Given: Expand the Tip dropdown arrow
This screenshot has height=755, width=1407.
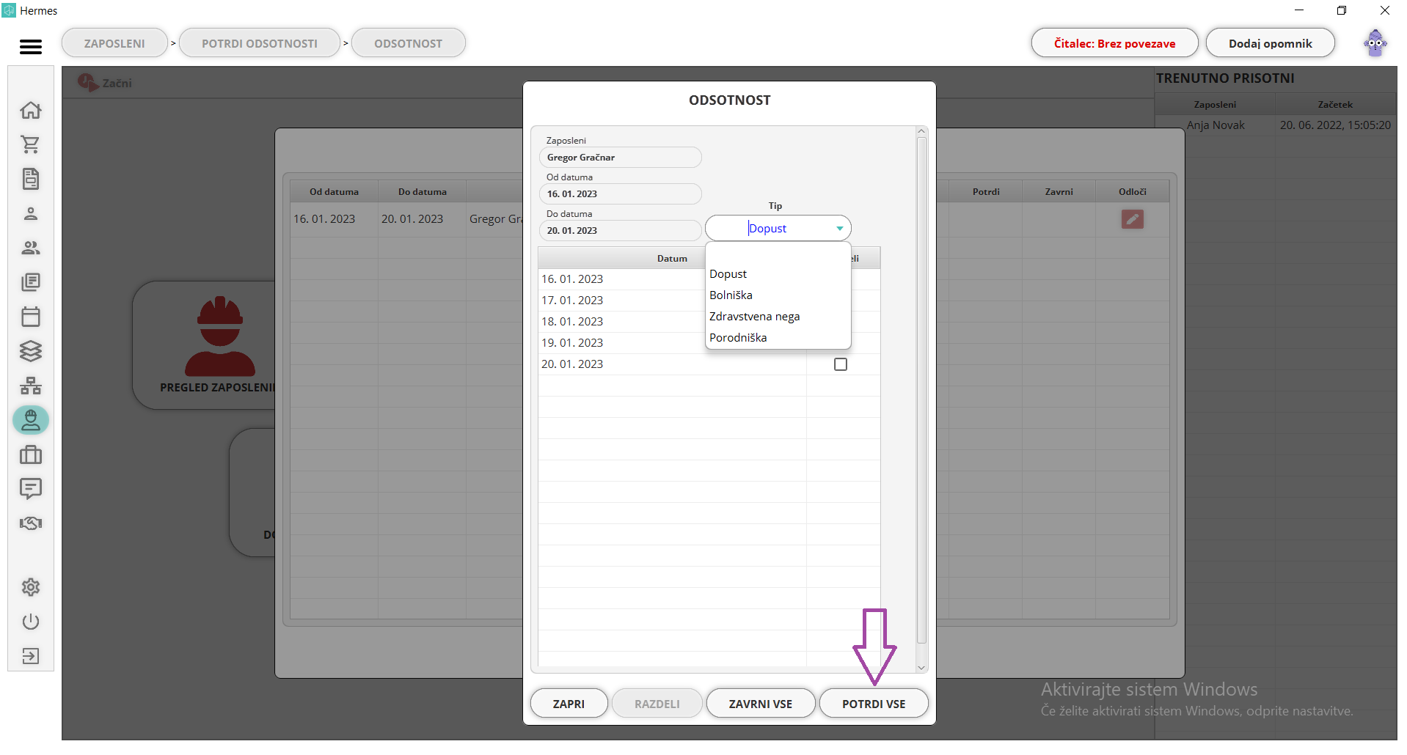Looking at the screenshot, I should (x=839, y=229).
